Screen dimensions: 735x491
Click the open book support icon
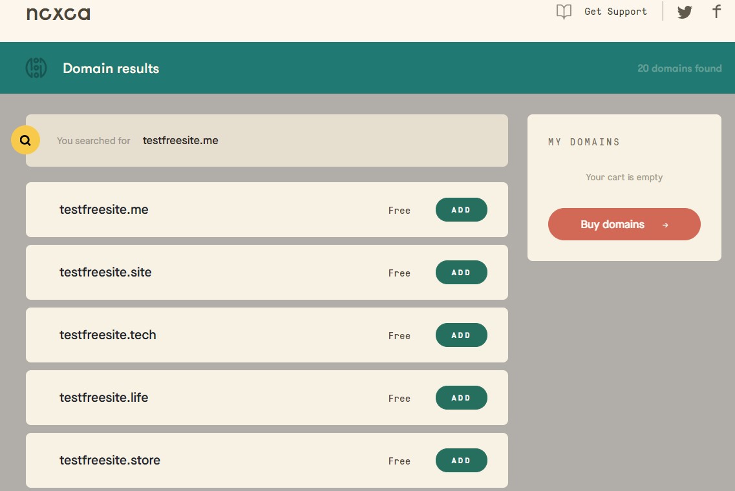click(x=564, y=12)
